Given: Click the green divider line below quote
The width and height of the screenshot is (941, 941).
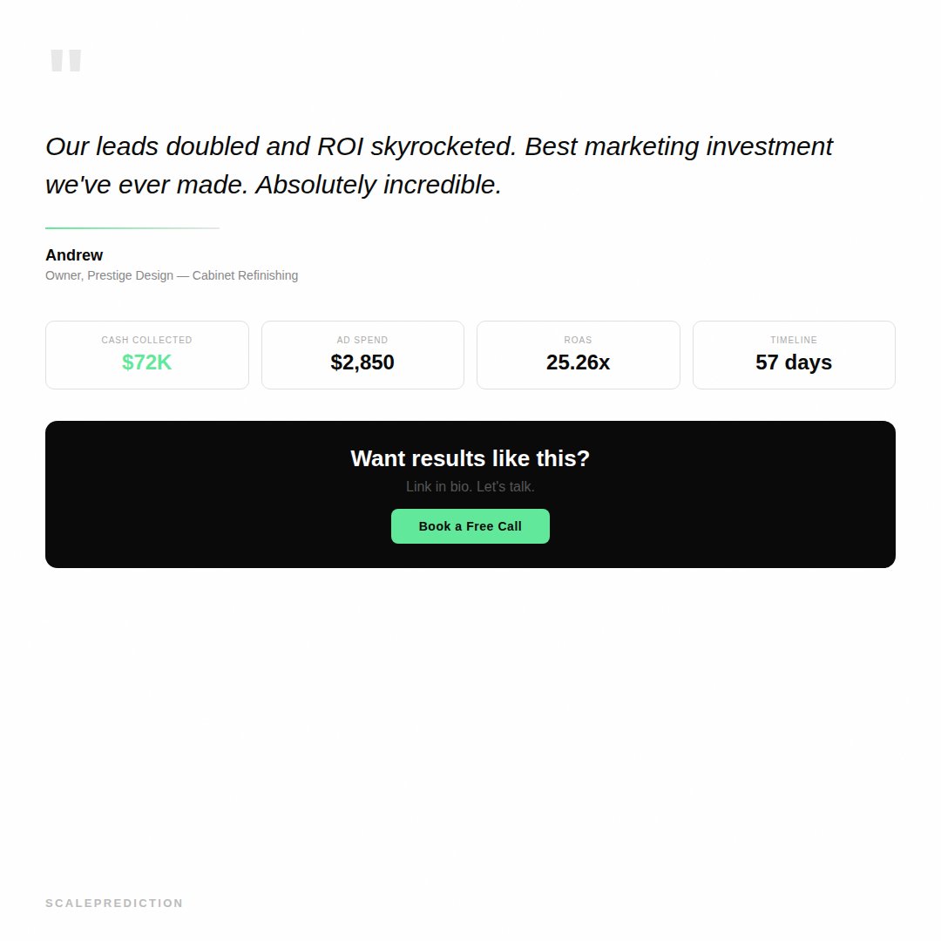Looking at the screenshot, I should 132,228.
